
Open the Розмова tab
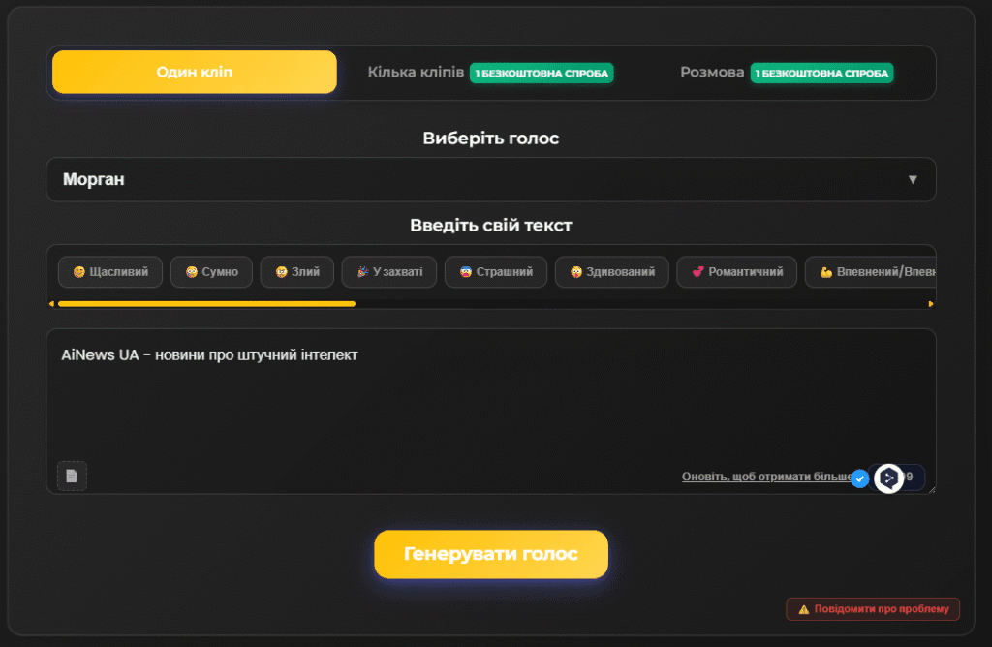pos(712,73)
